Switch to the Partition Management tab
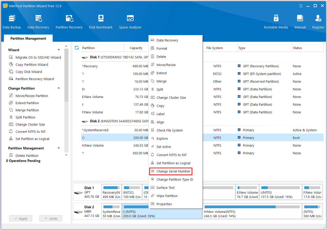This screenshot has width=327, height=230. [28, 38]
